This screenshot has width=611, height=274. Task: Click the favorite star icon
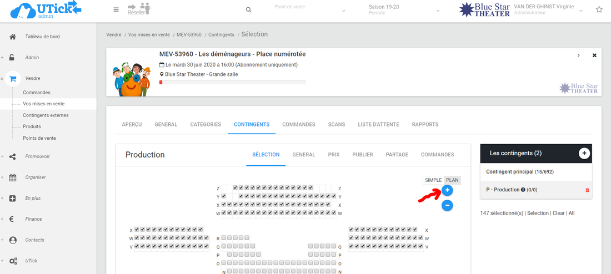pyautogui.click(x=599, y=9)
